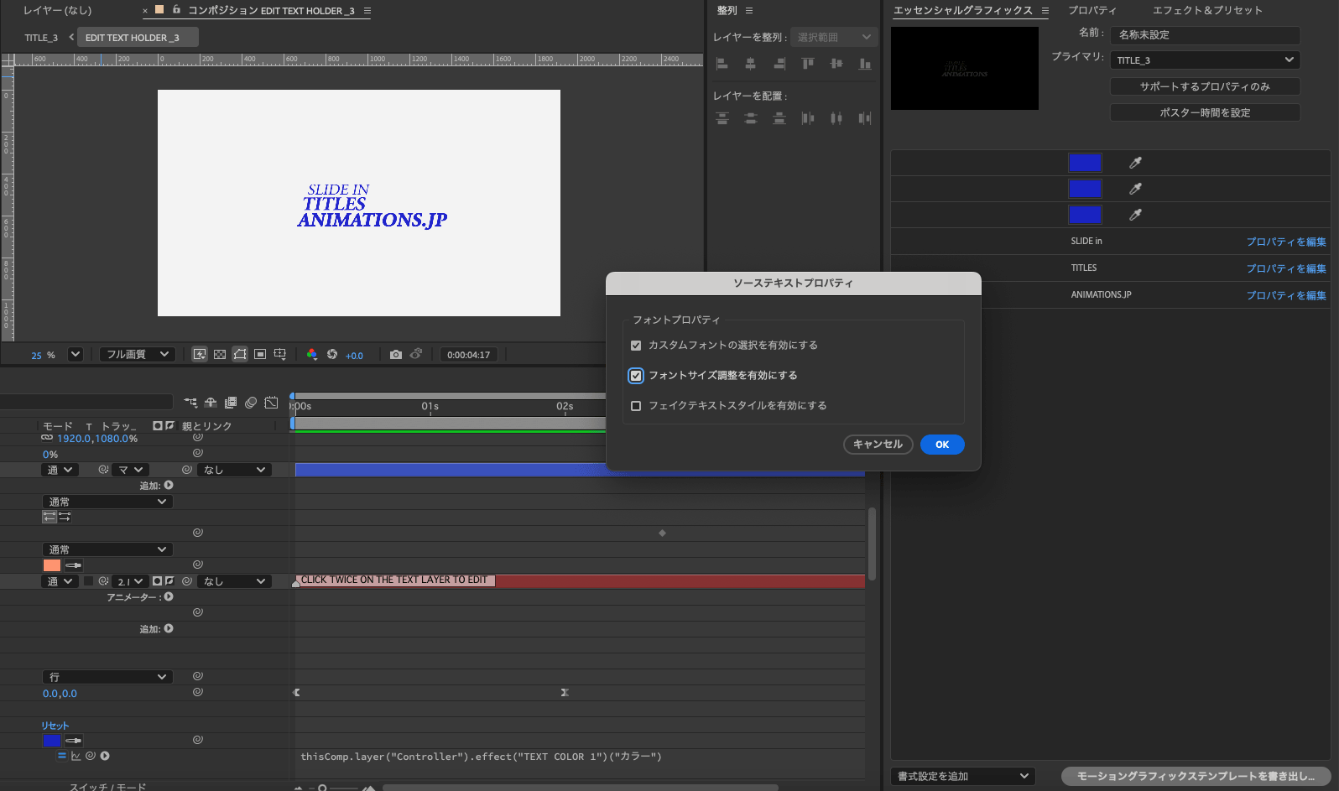The height and width of the screenshot is (791, 1339).
Task: Click the snapshot camera icon
Action: pyautogui.click(x=396, y=355)
